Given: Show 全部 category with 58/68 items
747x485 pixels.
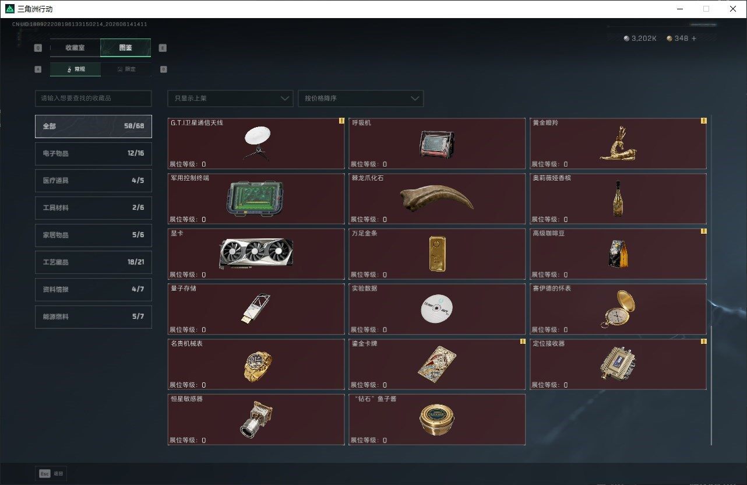Looking at the screenshot, I should (93, 126).
